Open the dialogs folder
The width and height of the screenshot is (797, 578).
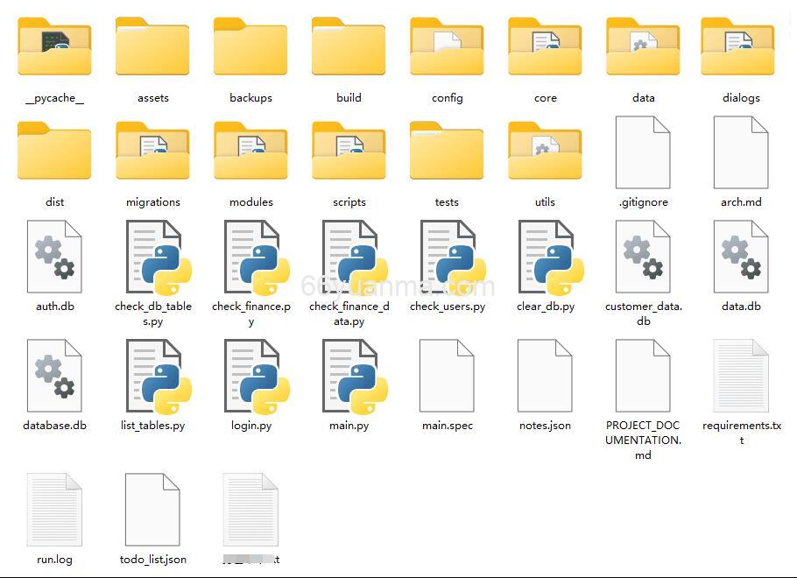[x=741, y=48]
